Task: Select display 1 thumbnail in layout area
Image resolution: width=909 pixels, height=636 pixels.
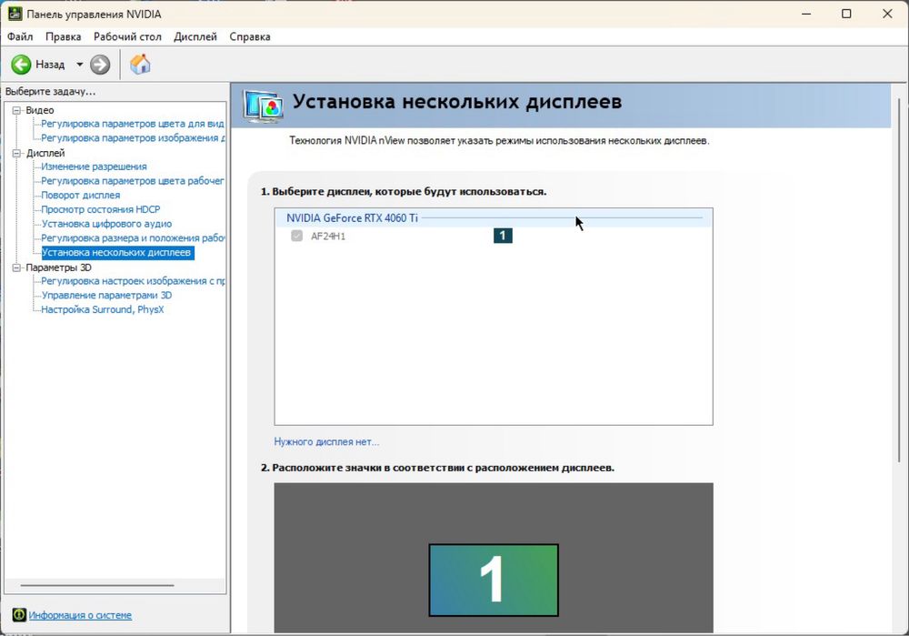Action: click(x=494, y=580)
